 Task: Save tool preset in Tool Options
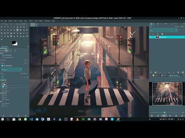click(x=3, y=116)
